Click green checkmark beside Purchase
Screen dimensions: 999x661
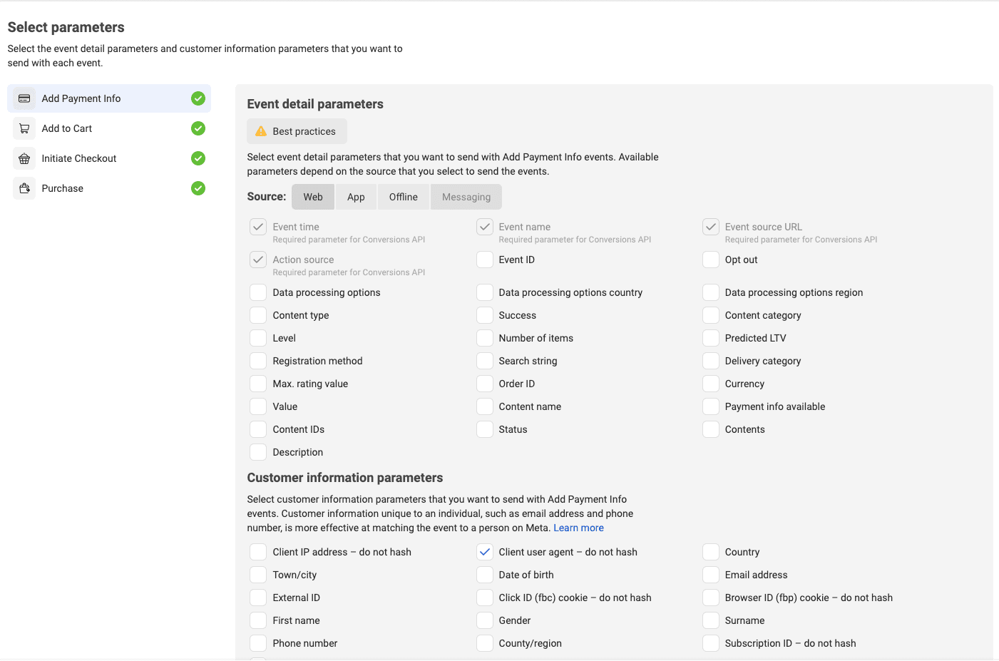coord(198,188)
